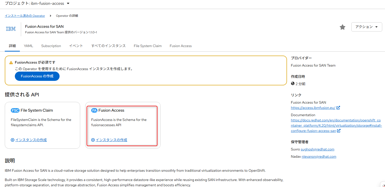Click the '2 分前' creation time
Viewport: 385px width, 187px height.
301,84
